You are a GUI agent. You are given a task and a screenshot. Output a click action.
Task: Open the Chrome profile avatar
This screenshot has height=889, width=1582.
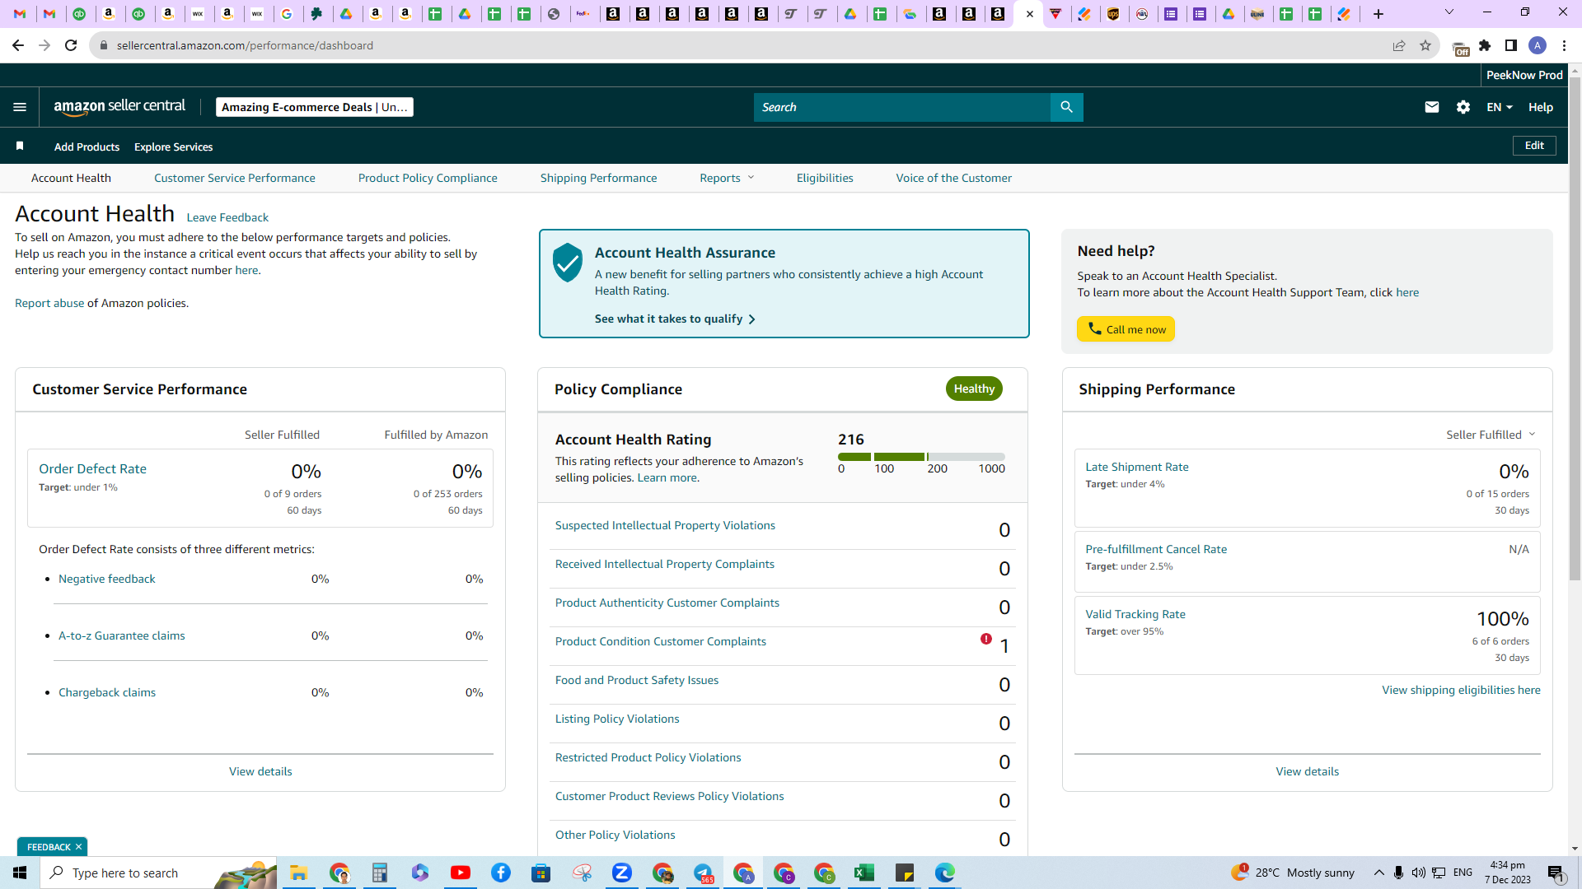point(1538,45)
